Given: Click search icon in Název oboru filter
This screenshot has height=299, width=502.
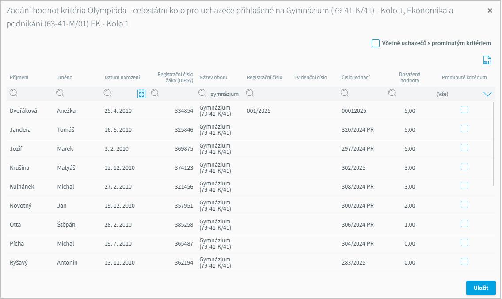Looking at the screenshot, I should coord(202,93).
